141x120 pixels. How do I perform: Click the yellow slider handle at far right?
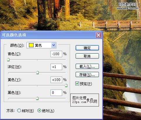(x=66, y=85)
